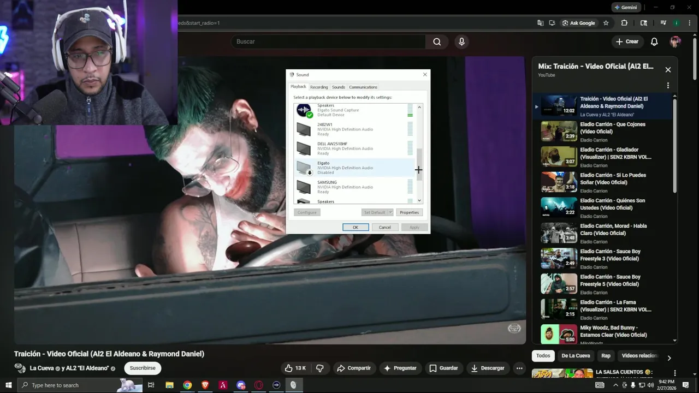Close the Mix playlist panel
Viewport: 699px width, 393px height.
(668, 70)
